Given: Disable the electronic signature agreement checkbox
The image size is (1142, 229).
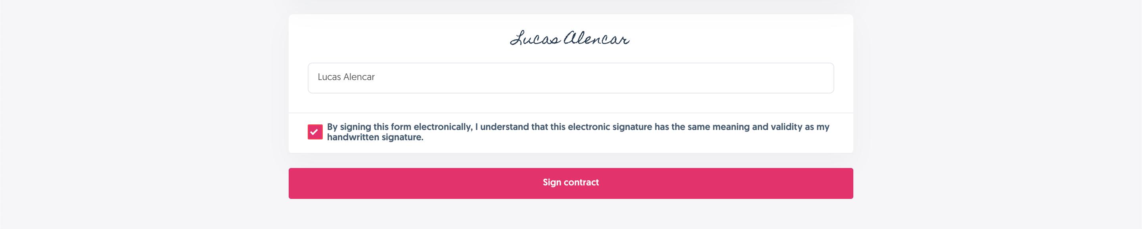Looking at the screenshot, I should tap(315, 132).
